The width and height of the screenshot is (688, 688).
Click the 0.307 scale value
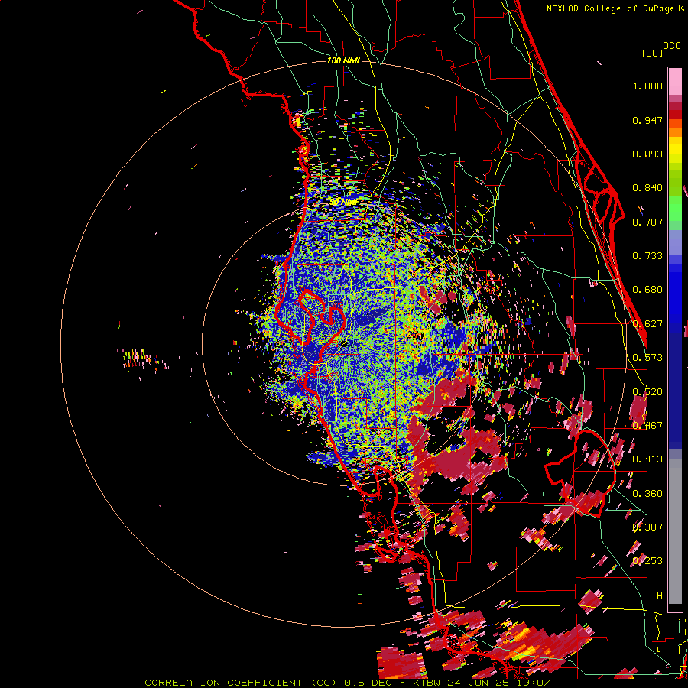[x=647, y=527]
